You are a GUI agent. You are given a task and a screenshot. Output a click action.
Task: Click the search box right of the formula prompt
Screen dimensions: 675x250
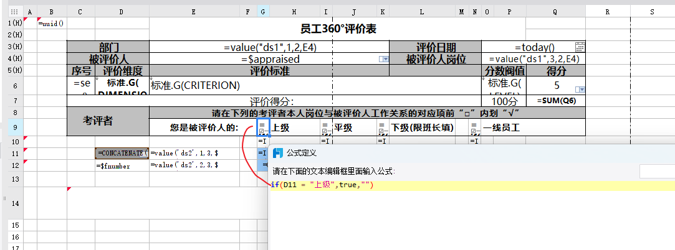pos(657,171)
